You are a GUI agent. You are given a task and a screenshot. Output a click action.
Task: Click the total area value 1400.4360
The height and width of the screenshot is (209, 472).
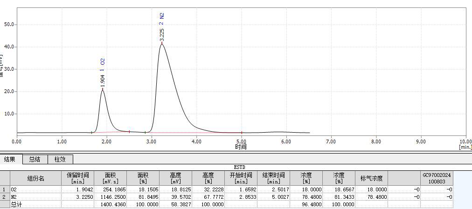[110, 204]
